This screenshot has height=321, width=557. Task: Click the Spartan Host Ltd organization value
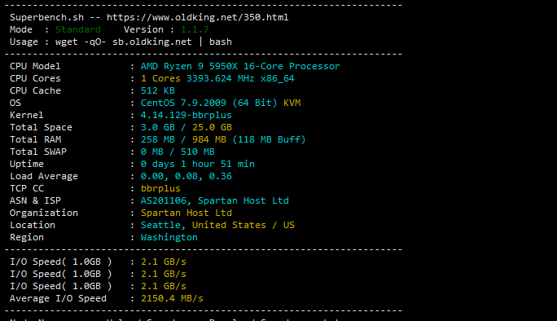pyautogui.click(x=186, y=213)
